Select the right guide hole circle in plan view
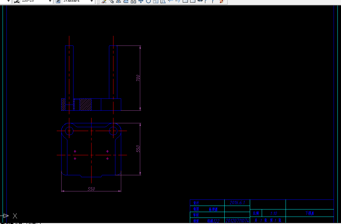This screenshot has width=341, height=224. coord(113,131)
